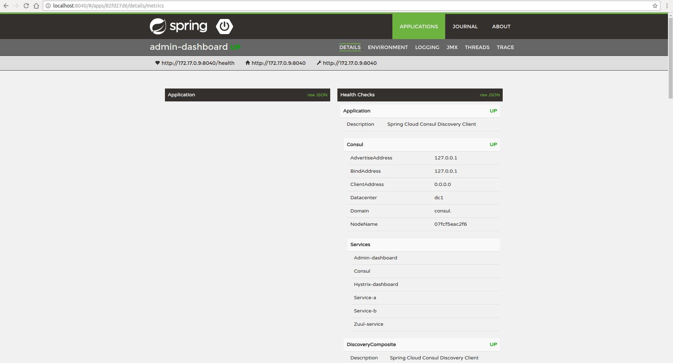Select Hystrix-dashboard in the Services list
The image size is (673, 363).
point(376,284)
